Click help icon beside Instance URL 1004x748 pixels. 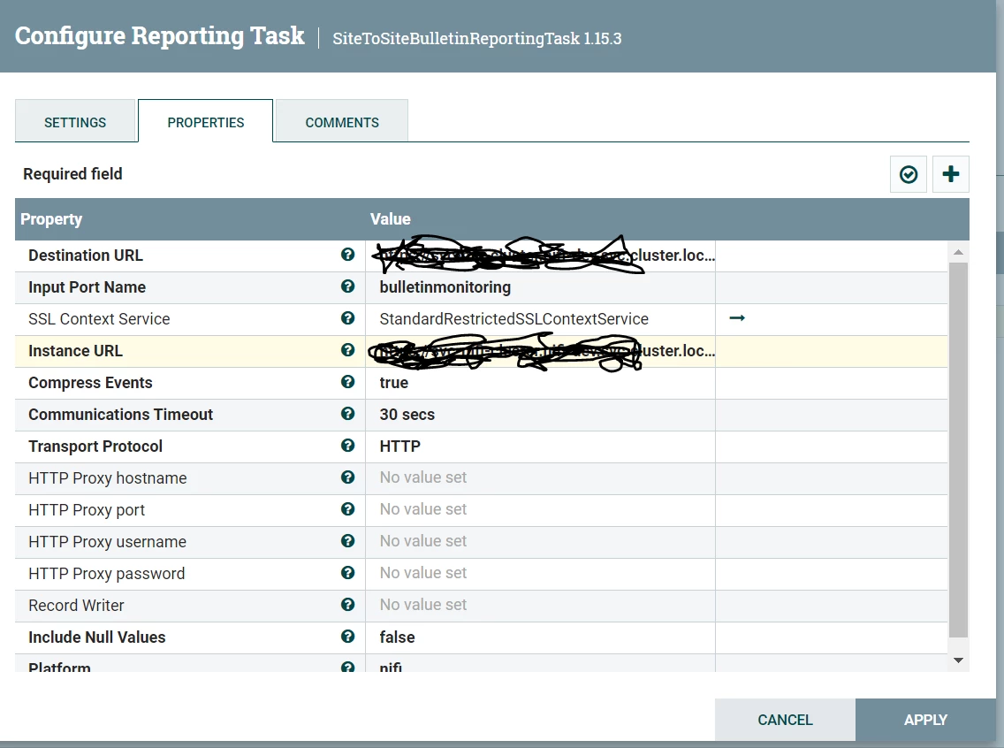[x=347, y=349]
